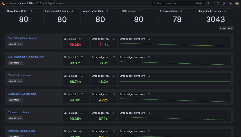The image size is (241, 137).
Task: Expand View More under Cart Interactions - Latency
Action: click(15, 44)
